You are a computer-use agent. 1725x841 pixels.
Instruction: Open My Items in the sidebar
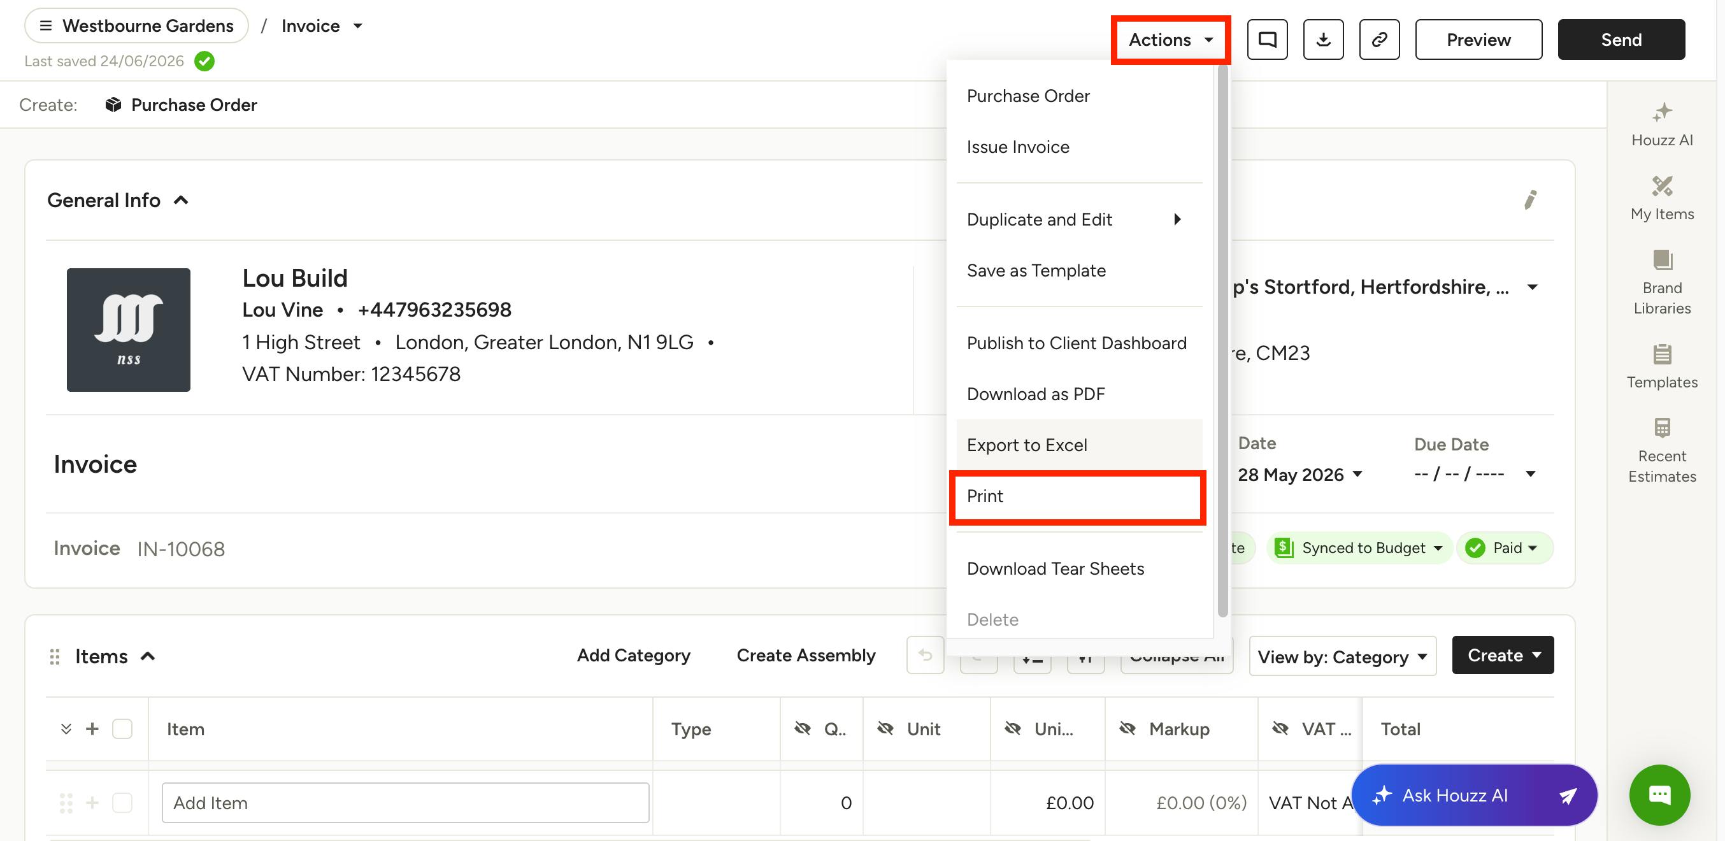point(1662,199)
